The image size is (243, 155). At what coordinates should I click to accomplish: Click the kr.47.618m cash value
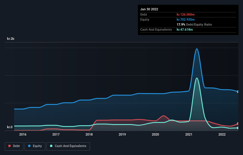[x=185, y=29]
